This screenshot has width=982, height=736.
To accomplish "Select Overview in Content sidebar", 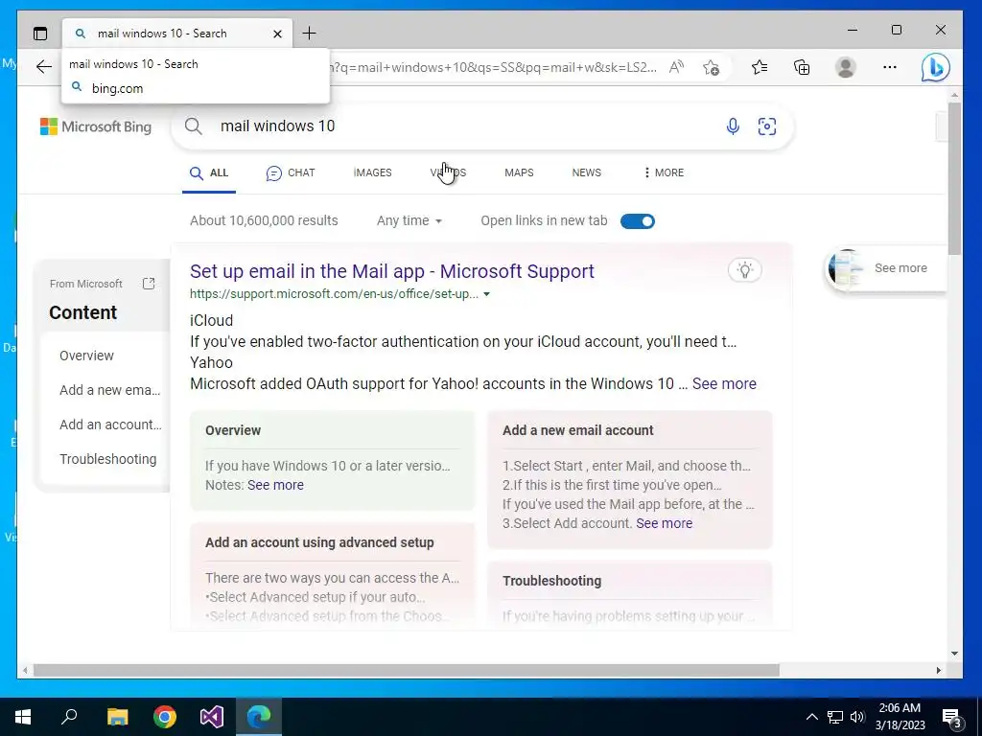I will (x=86, y=356).
